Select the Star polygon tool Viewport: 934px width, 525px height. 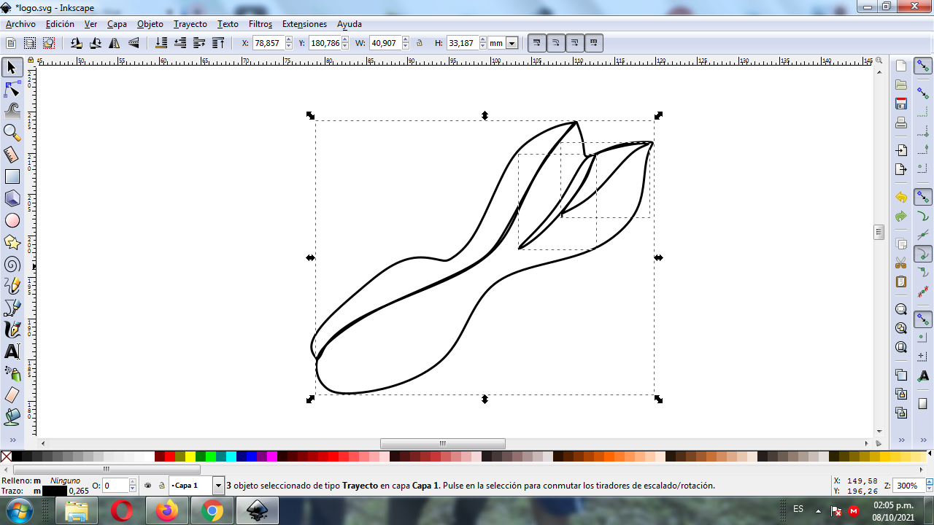[12, 242]
